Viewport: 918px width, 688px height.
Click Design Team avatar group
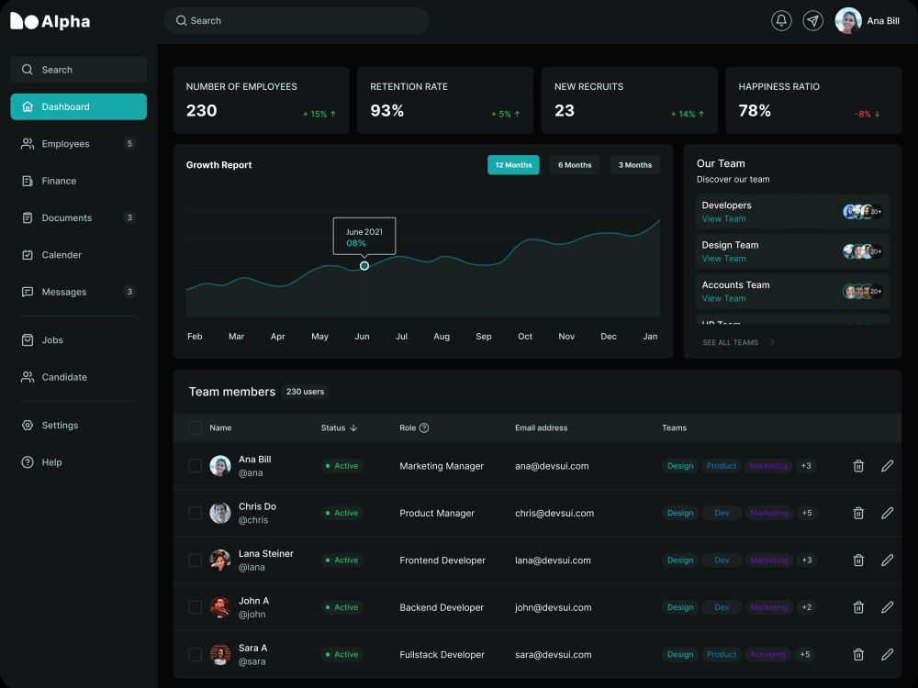(862, 251)
